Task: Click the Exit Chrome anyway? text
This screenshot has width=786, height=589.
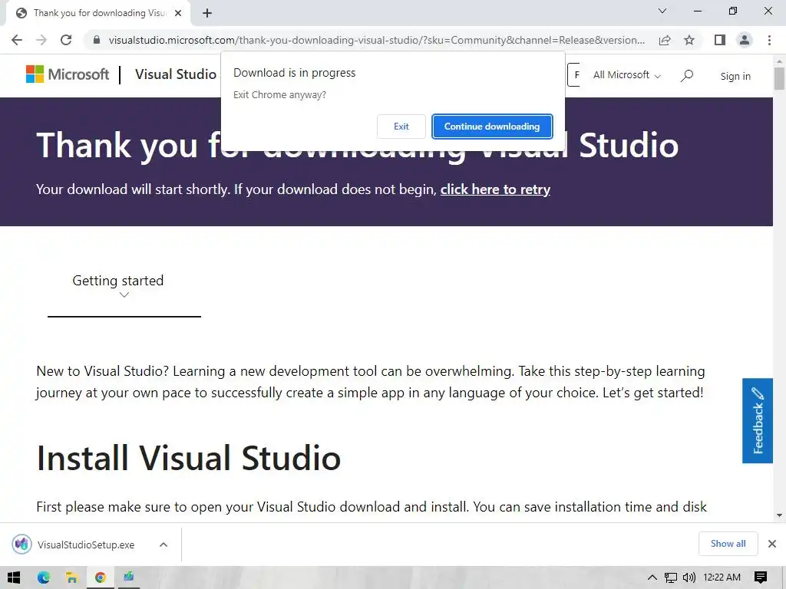Action: 279,94
